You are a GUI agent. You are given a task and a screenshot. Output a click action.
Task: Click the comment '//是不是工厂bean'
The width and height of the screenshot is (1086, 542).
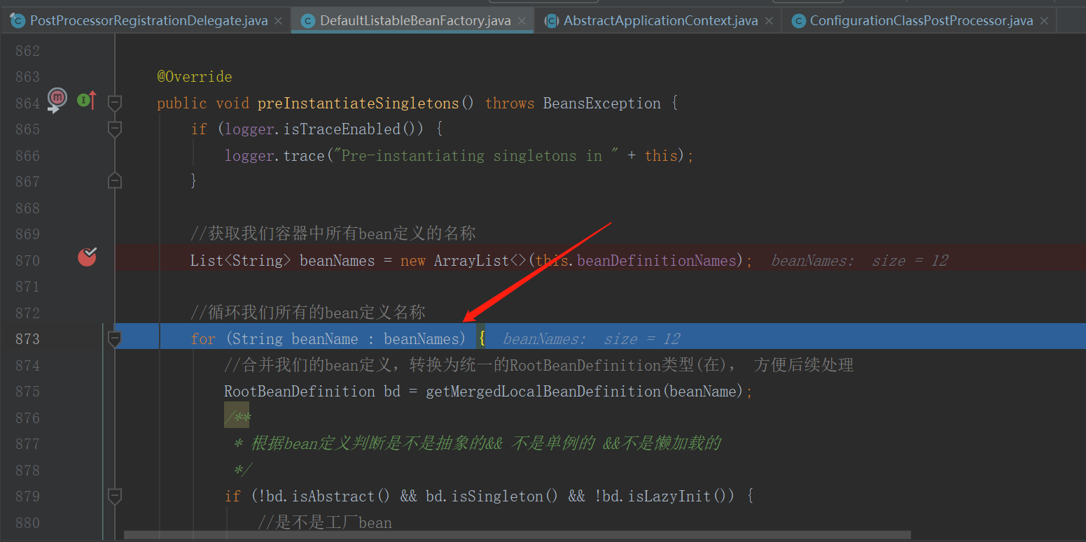[x=325, y=523]
